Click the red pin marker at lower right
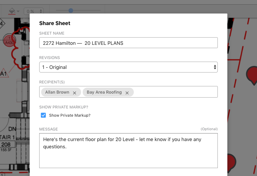 click(x=231, y=161)
